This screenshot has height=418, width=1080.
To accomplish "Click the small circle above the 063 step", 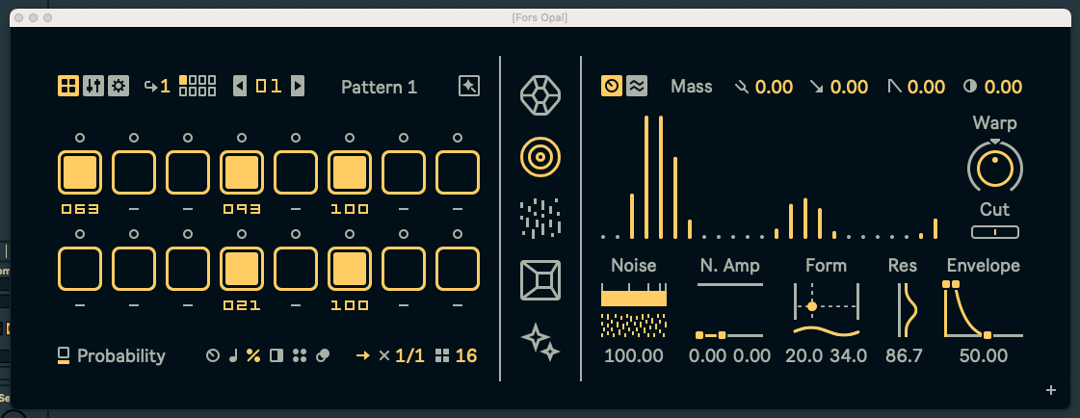I will 80,138.
